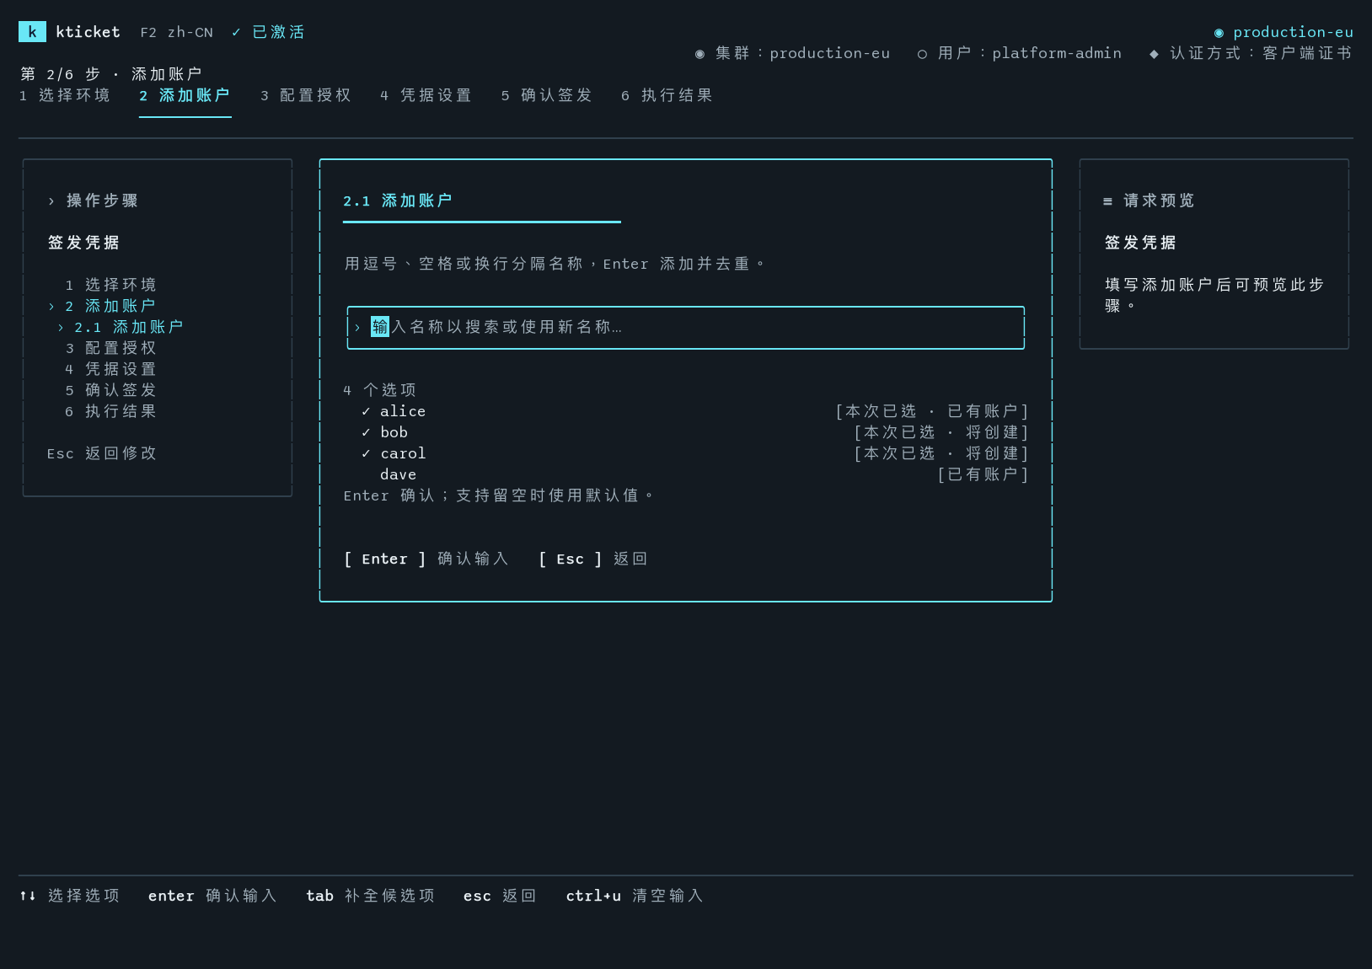Screen dimensions: 1372x969
Task: Click the ↑↓ 选择选项 arrows hint
Action: [x=69, y=896]
